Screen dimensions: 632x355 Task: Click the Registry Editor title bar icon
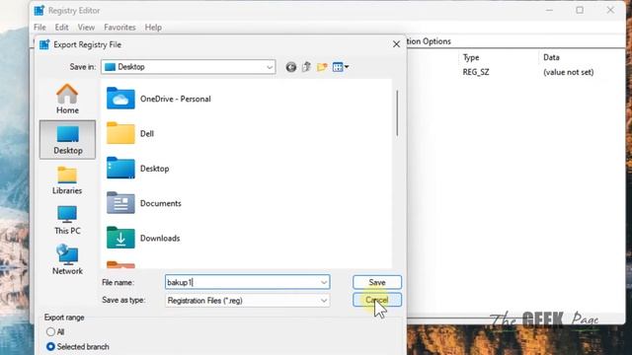(x=39, y=11)
